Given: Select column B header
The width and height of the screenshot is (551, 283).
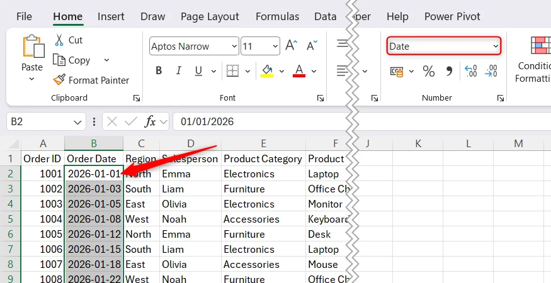Looking at the screenshot, I should pos(94,143).
